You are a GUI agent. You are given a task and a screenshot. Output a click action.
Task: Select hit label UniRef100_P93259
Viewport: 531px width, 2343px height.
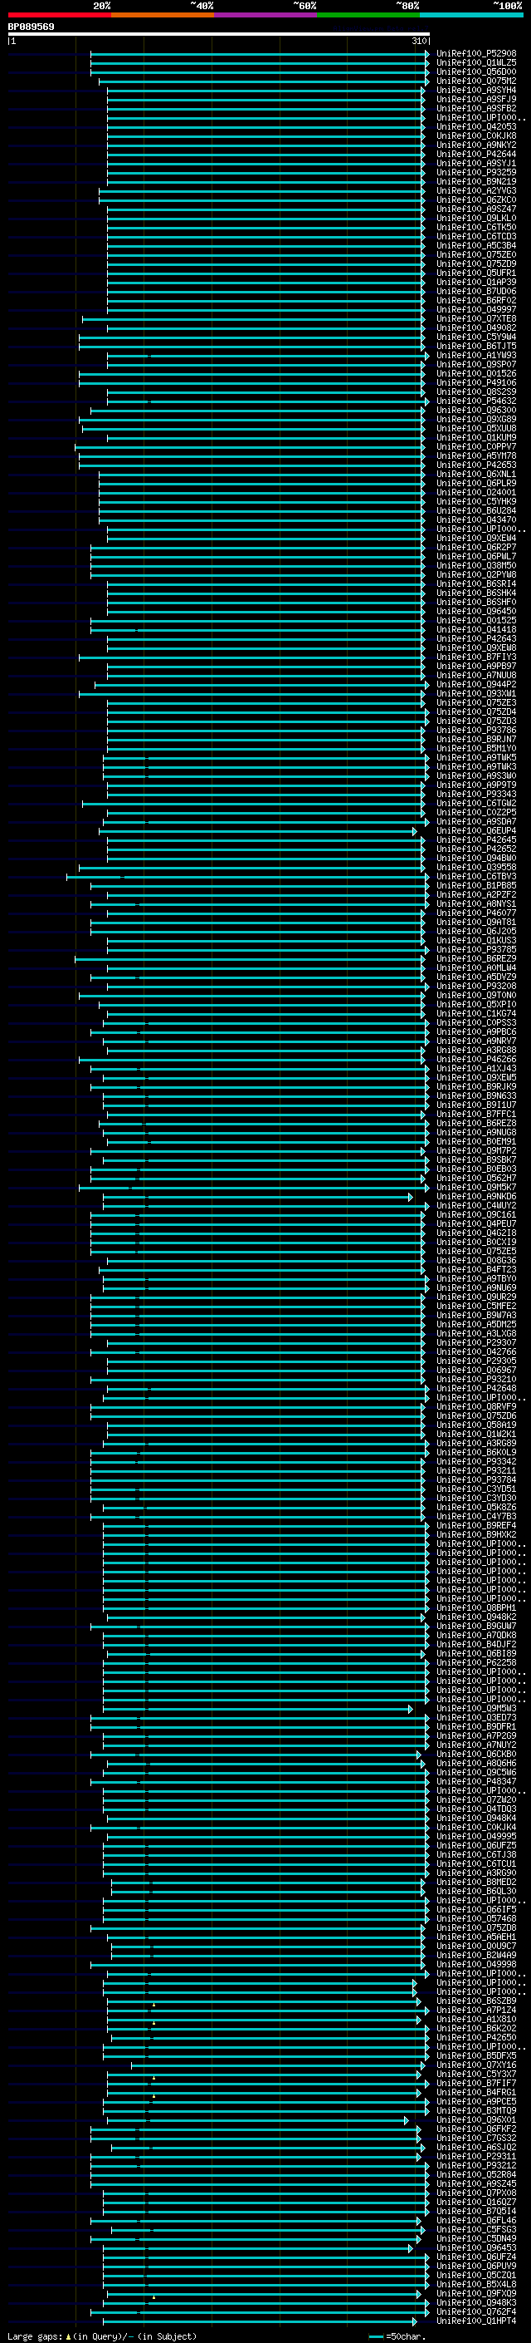(476, 172)
